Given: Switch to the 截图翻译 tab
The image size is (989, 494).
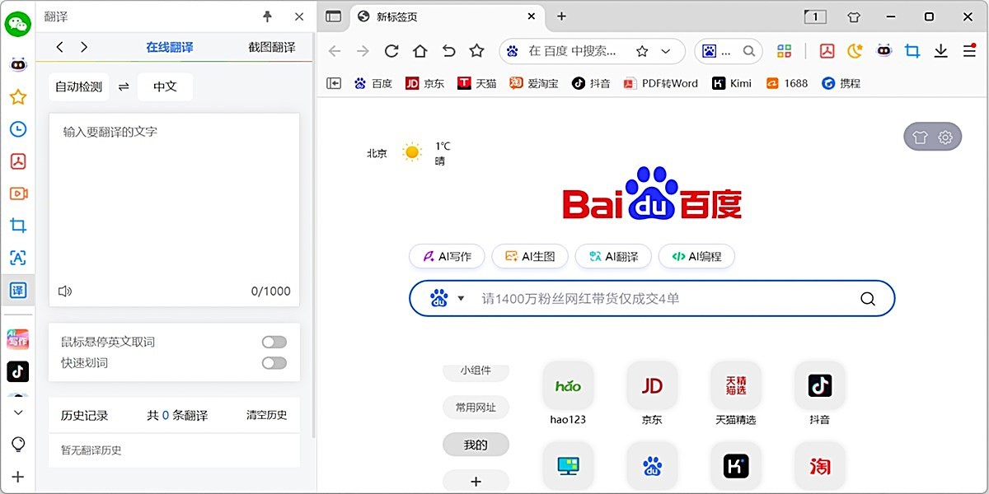Looking at the screenshot, I should click(272, 47).
